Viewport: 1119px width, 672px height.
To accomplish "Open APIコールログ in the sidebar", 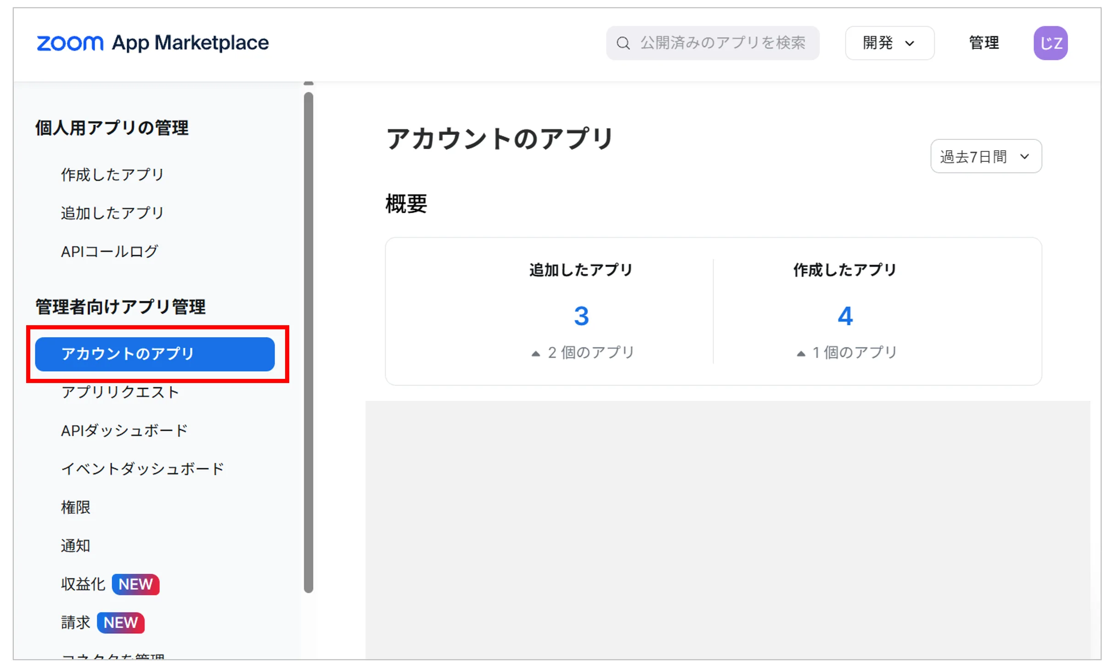I will pyautogui.click(x=110, y=251).
